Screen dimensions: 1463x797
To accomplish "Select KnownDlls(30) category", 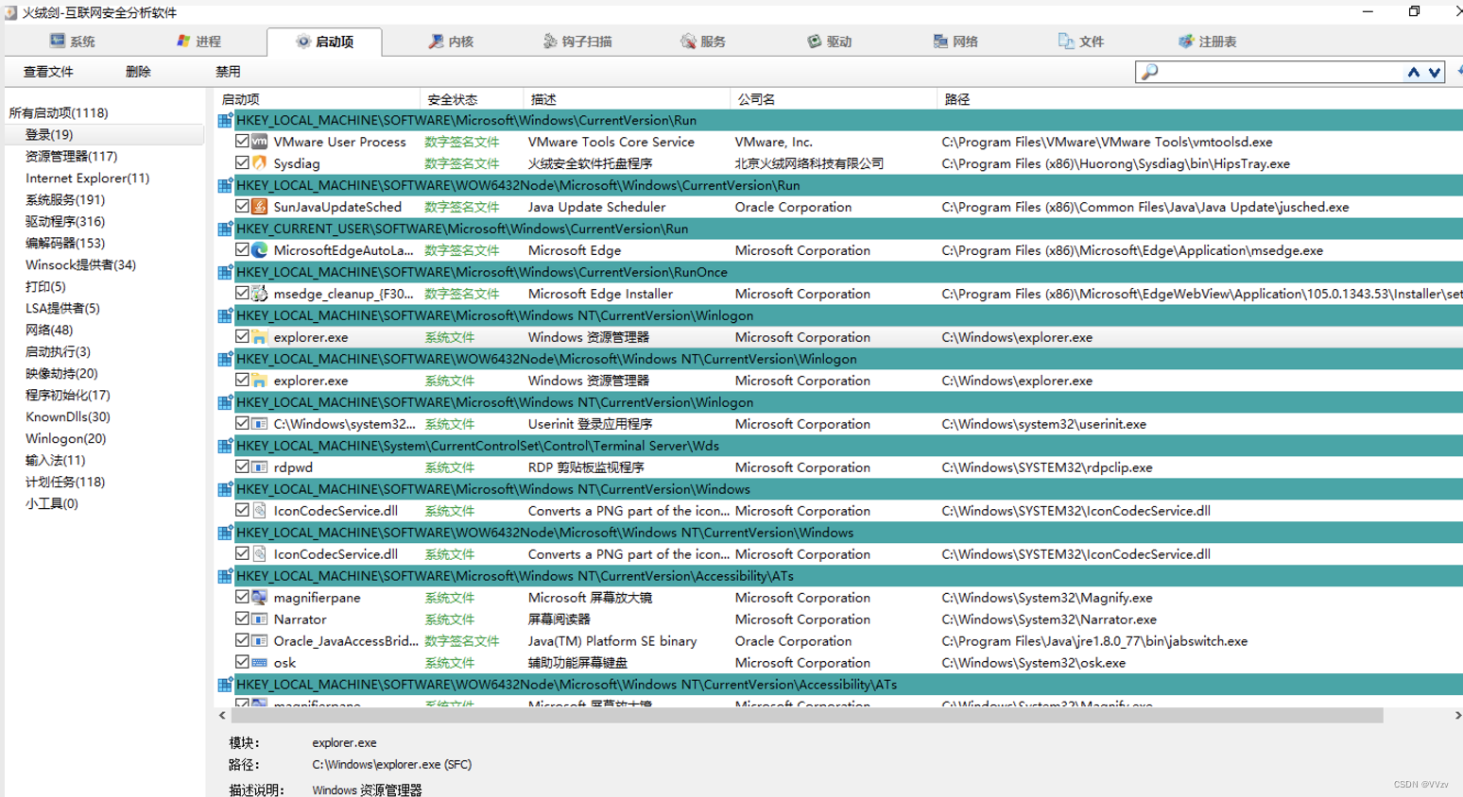I will pos(68,417).
